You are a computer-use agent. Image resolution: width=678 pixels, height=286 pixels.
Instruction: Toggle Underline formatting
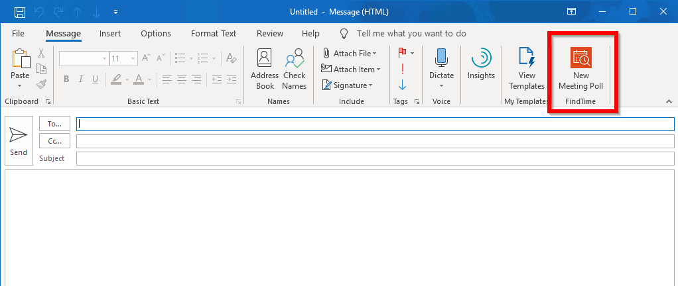click(x=95, y=79)
